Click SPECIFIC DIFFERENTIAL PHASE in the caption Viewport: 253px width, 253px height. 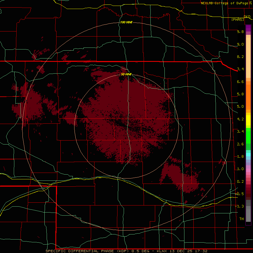click(80, 251)
